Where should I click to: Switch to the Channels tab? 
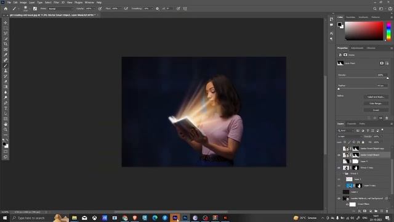coord(352,124)
